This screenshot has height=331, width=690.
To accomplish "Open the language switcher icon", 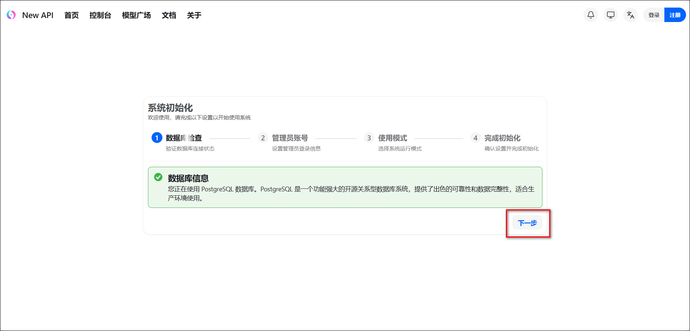I will [x=630, y=15].
